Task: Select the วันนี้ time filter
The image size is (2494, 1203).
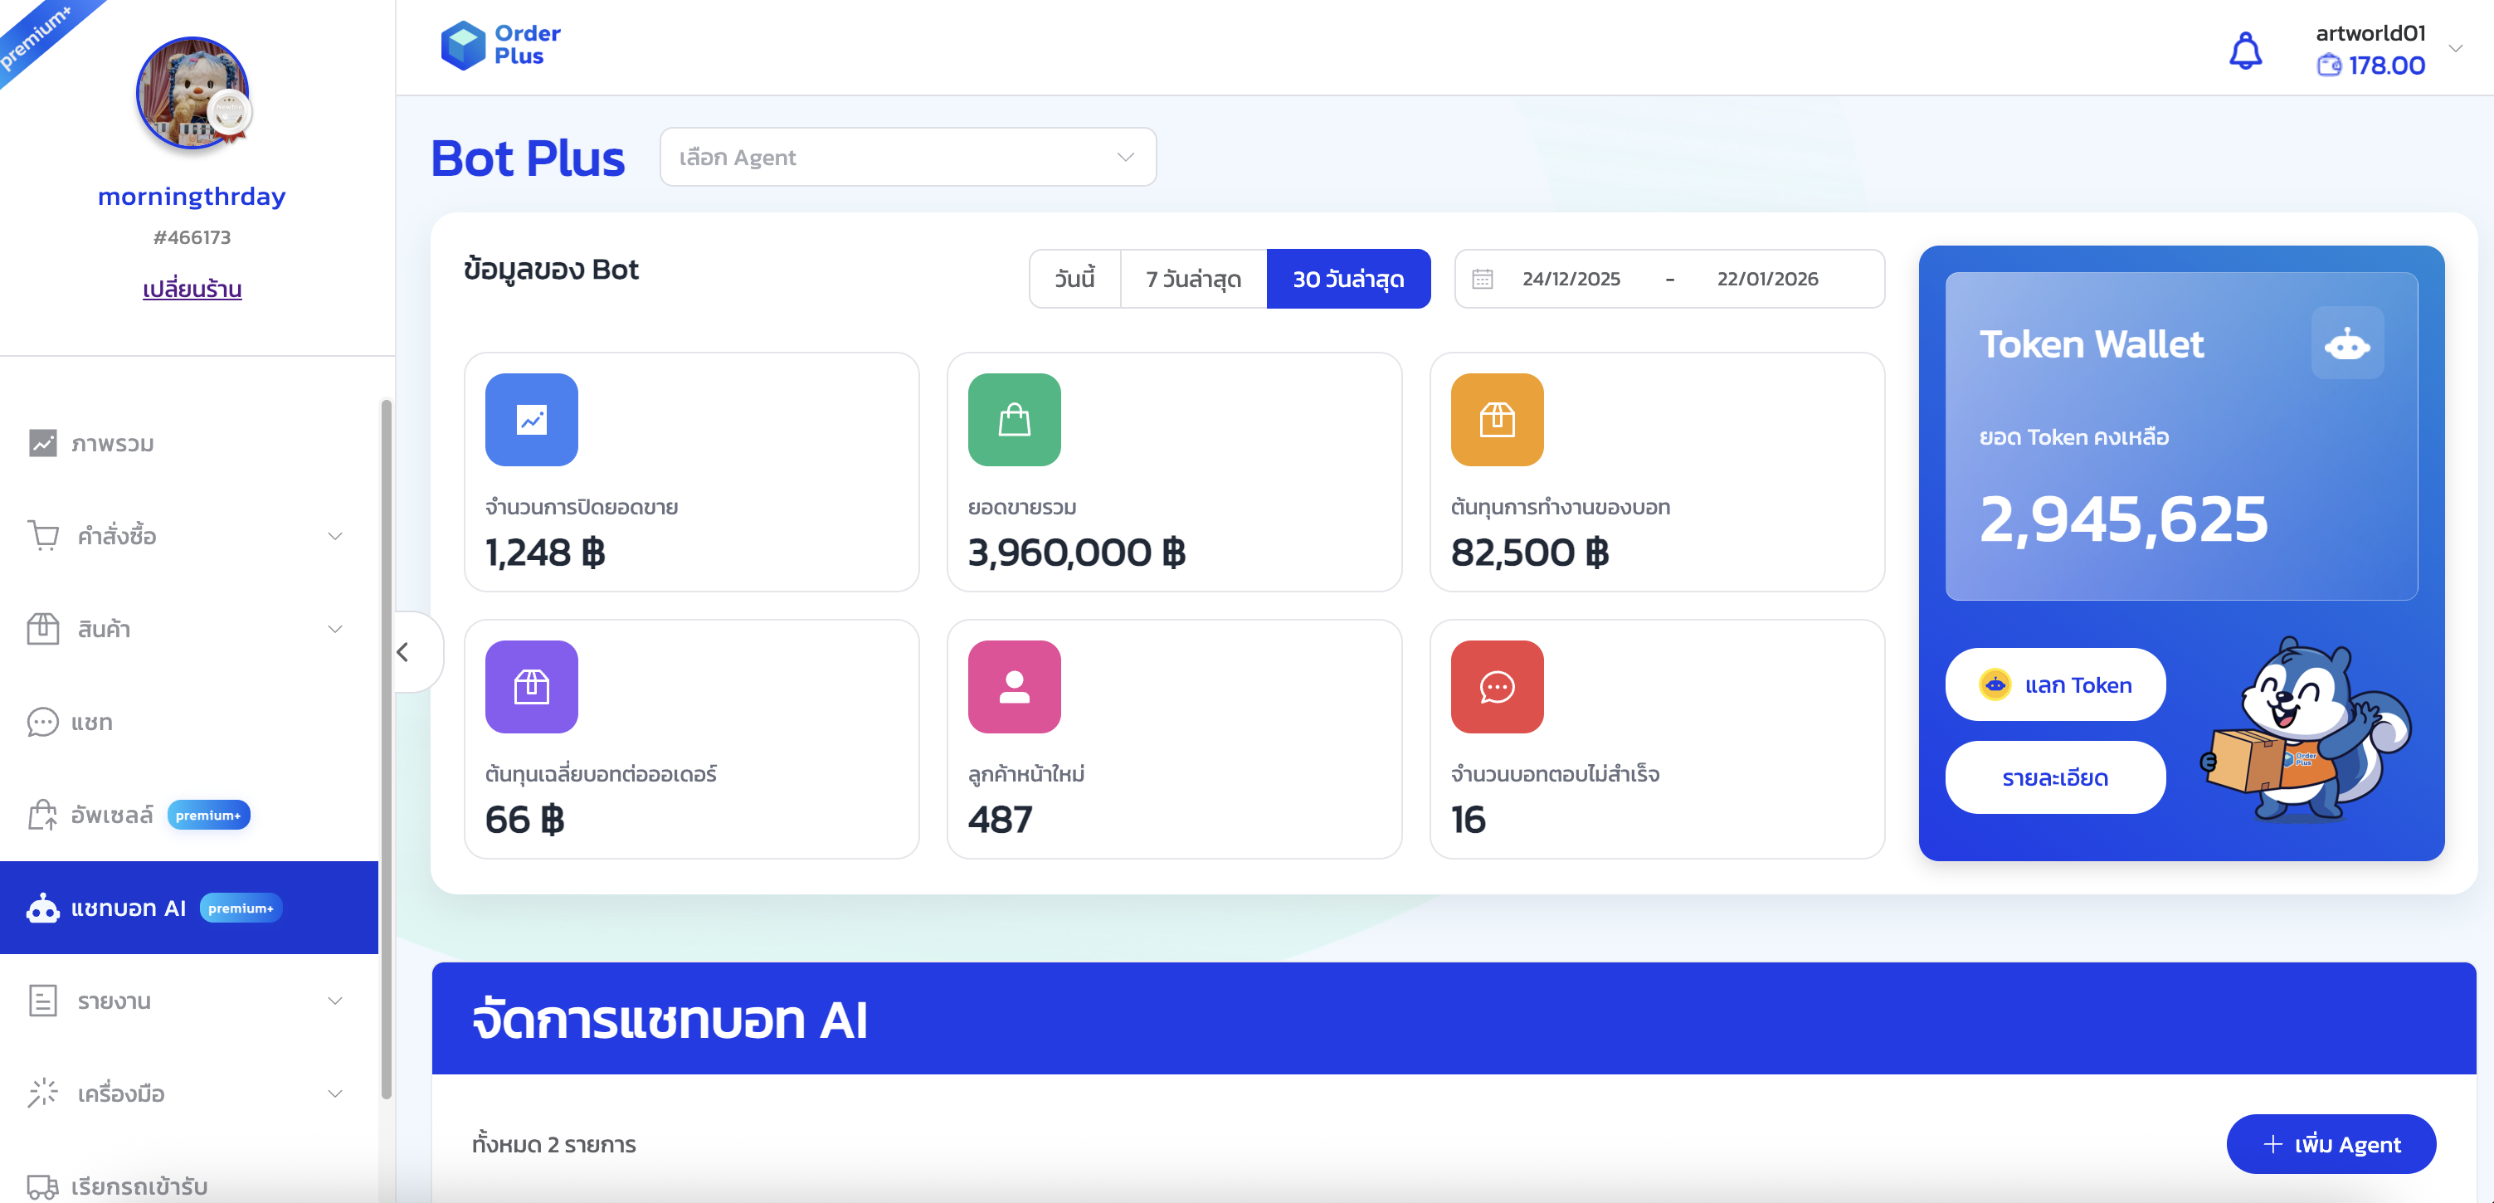Action: click(1074, 279)
